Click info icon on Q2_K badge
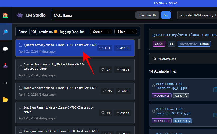Viewport: 217px width, 134px height. coord(185,96)
